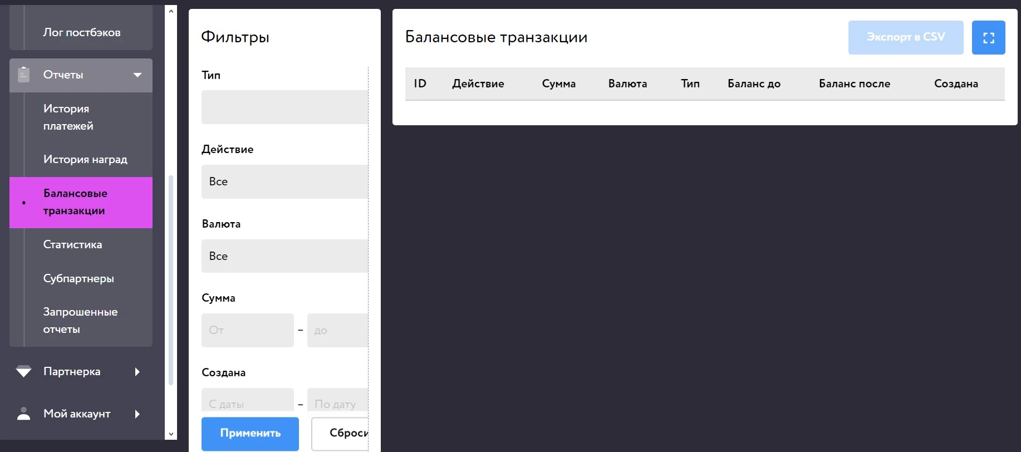Expand the Партнерка menu arrow
Screen dimensions: 1021x452
(138, 371)
